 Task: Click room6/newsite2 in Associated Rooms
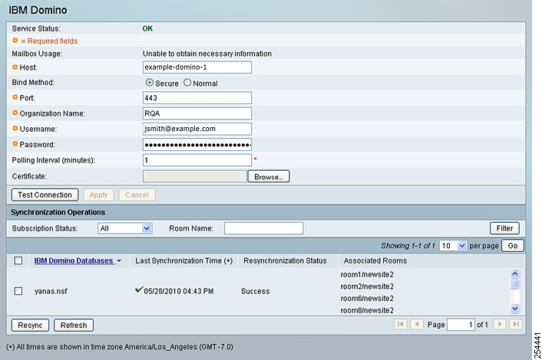pos(367,298)
